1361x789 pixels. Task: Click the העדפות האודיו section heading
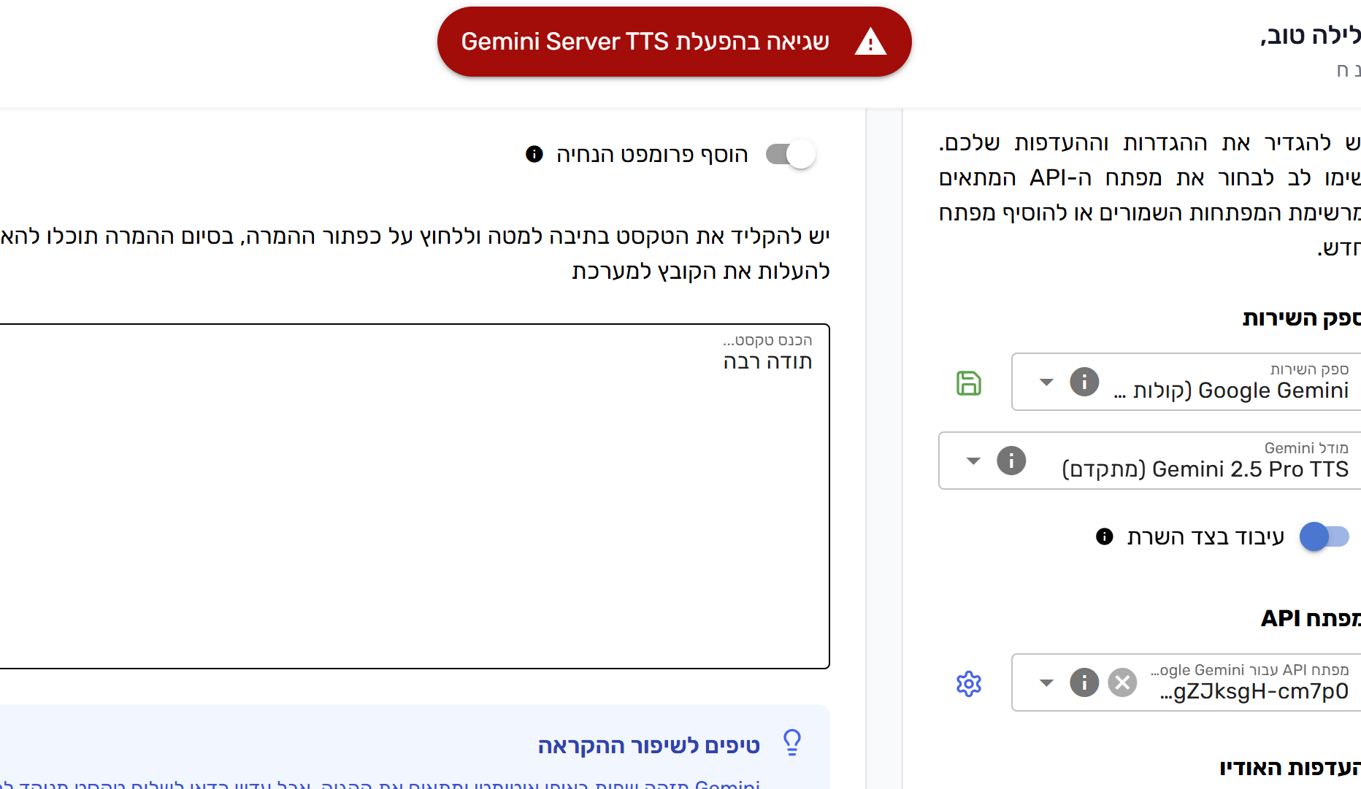click(1290, 768)
